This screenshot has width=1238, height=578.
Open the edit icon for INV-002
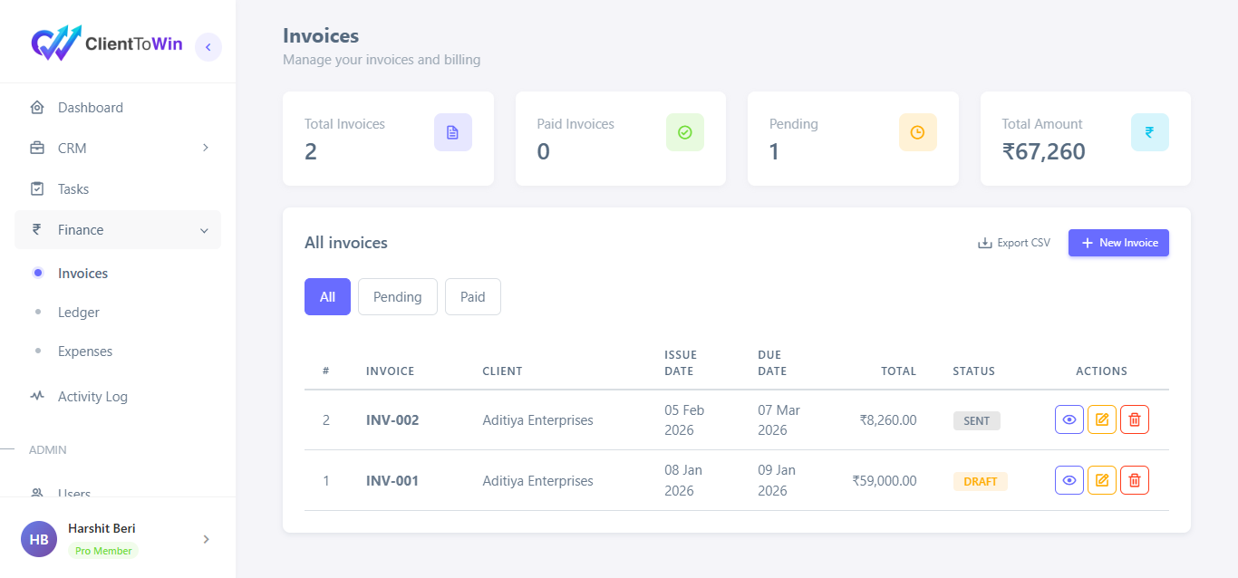pyautogui.click(x=1102, y=419)
